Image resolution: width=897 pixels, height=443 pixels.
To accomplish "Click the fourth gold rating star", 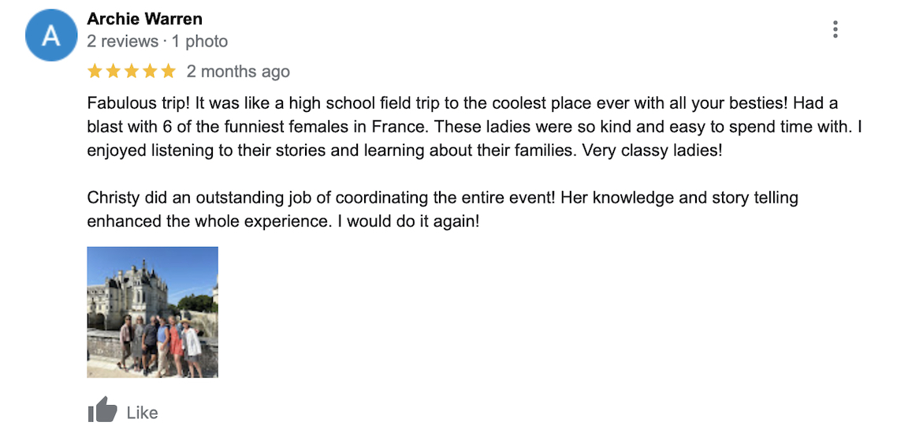I will pos(150,72).
